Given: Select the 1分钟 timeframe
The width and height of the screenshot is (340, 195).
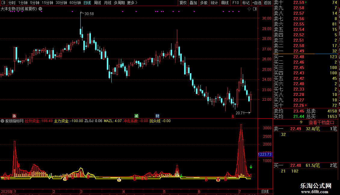Looking at the screenshot, I should (x=23, y=3).
